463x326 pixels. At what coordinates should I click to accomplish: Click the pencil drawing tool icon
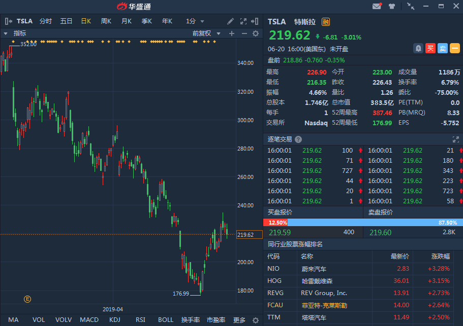[x=230, y=21]
